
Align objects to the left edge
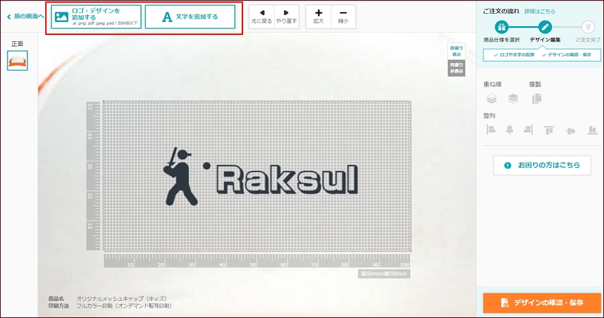click(x=491, y=130)
